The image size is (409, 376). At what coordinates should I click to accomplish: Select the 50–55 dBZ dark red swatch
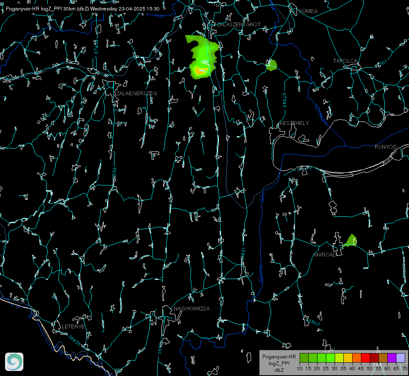pos(374,358)
